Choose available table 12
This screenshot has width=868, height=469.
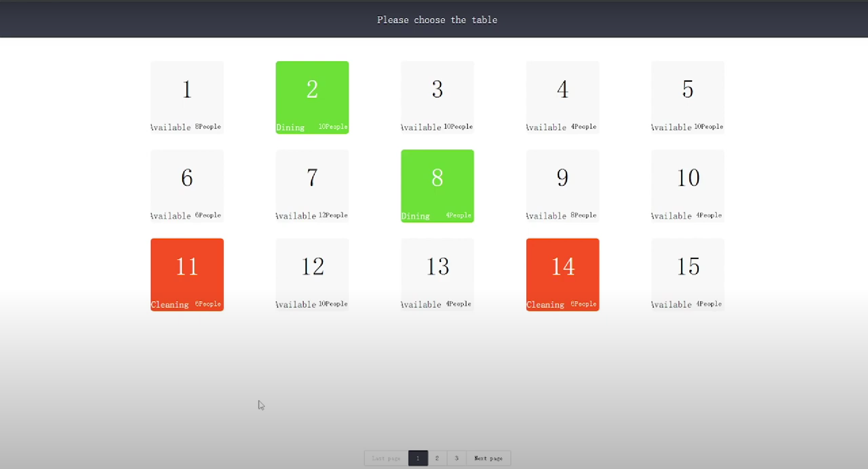tap(312, 274)
